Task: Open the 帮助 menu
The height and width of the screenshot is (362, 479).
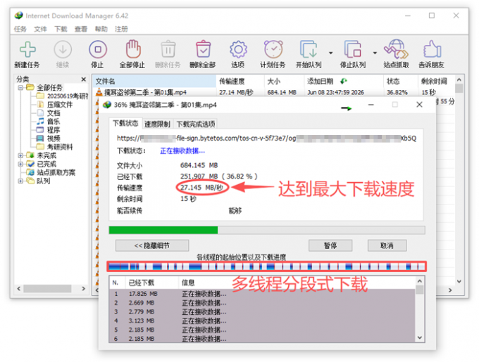Action: coord(101,29)
